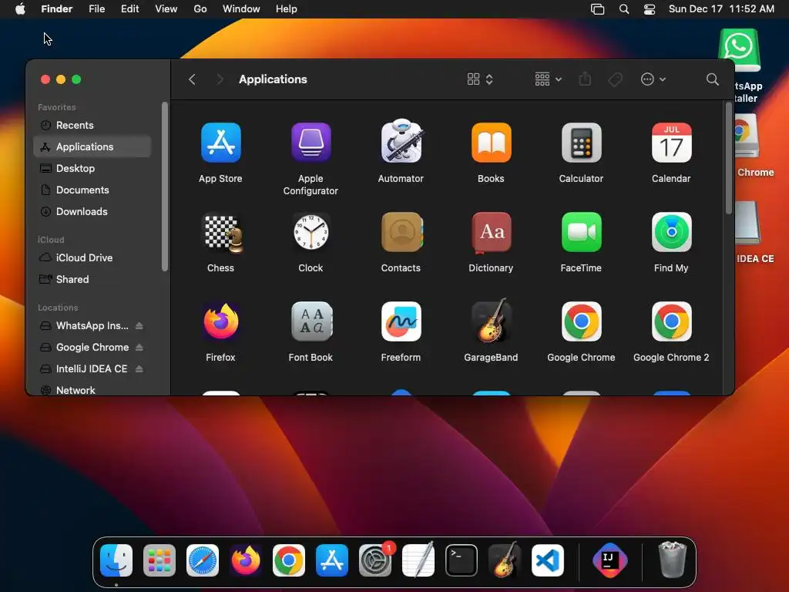Open Network in the sidebar
The height and width of the screenshot is (592, 789).
pyautogui.click(x=92, y=390)
